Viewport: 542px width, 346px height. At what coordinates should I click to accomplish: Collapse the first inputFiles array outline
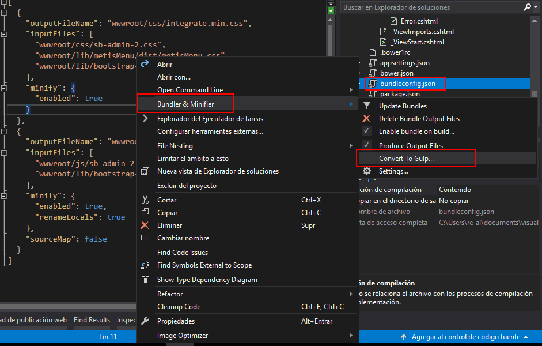tap(4, 34)
